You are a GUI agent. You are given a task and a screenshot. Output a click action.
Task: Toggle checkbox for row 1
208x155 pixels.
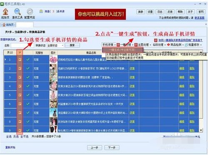(20, 60)
